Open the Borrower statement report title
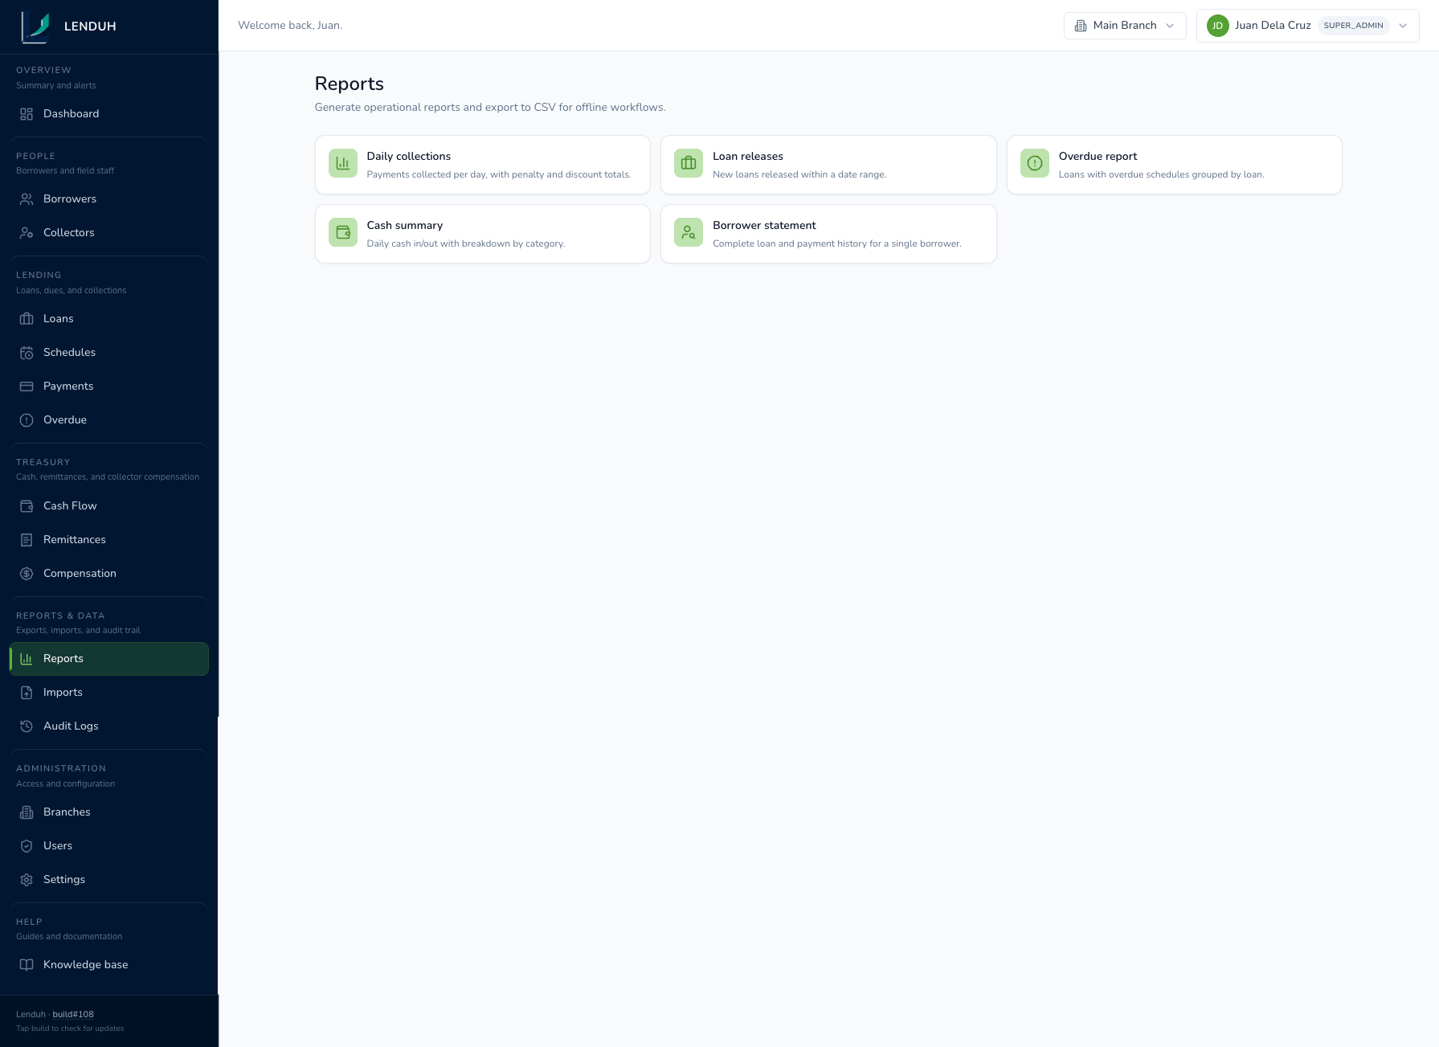The height and width of the screenshot is (1047, 1439). [x=764, y=226]
